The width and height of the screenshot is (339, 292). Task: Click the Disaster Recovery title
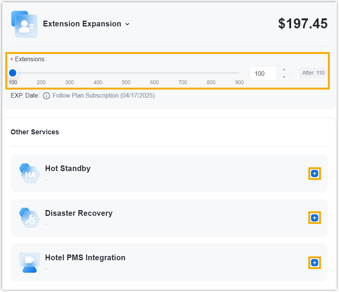(79, 213)
